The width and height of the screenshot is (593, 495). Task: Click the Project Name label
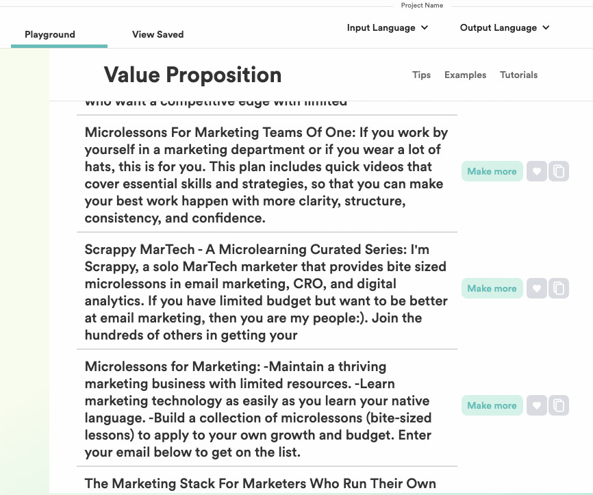click(x=422, y=5)
